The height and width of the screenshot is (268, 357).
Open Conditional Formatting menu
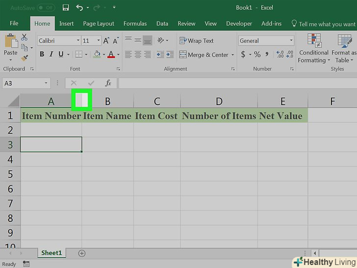tap(314, 48)
